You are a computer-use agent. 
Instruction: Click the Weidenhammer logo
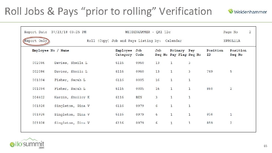click(x=247, y=12)
